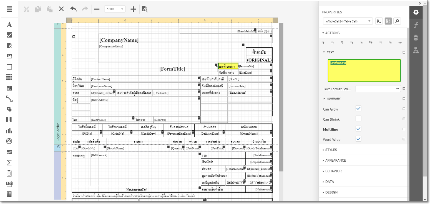Toggle the Multiline checkbox
The image size is (430, 204).
point(358,129)
